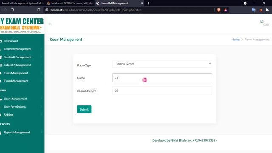This screenshot has width=272, height=153.
Task: Open the Room Type dropdown
Action: point(162,64)
